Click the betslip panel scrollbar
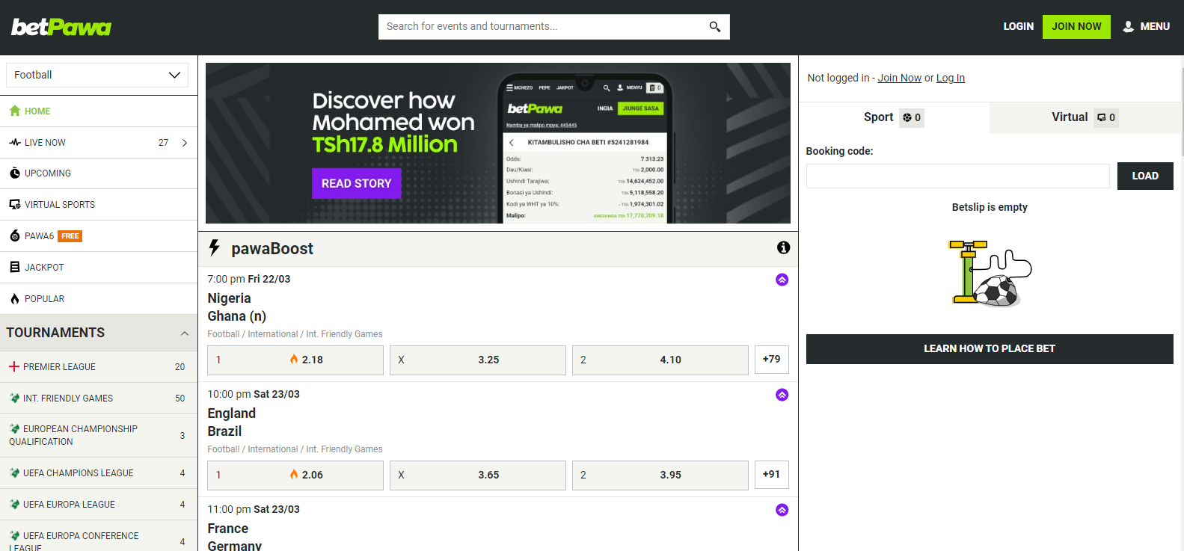The width and height of the screenshot is (1184, 551). 1182,112
